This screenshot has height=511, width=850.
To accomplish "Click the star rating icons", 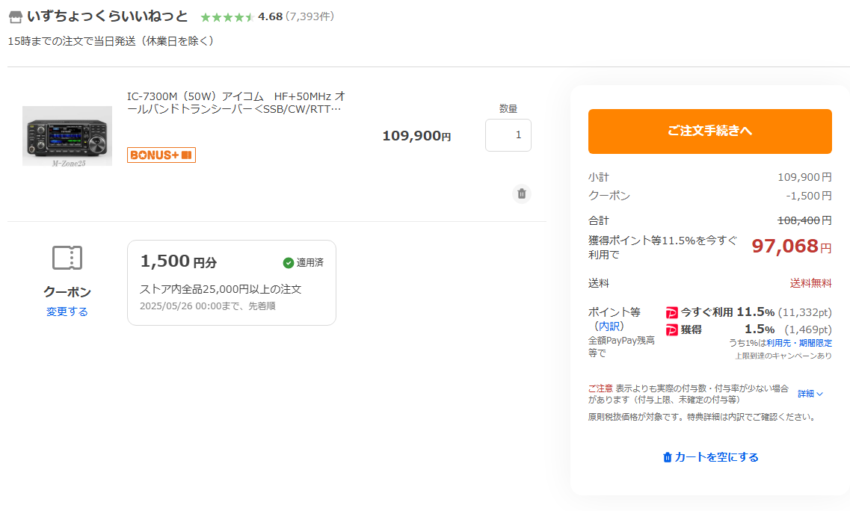I will tap(228, 17).
